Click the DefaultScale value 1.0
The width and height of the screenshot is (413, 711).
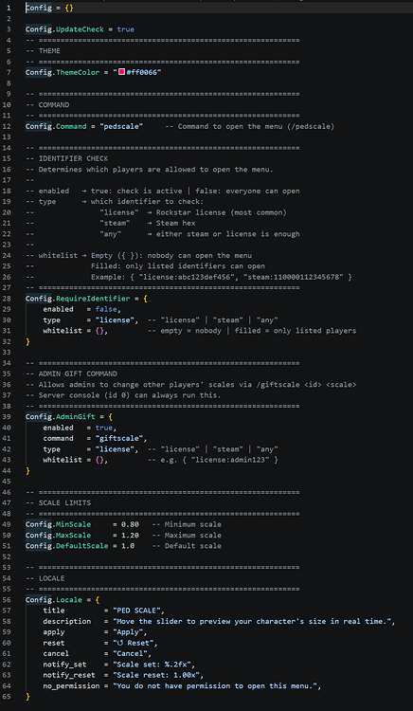pos(128,546)
